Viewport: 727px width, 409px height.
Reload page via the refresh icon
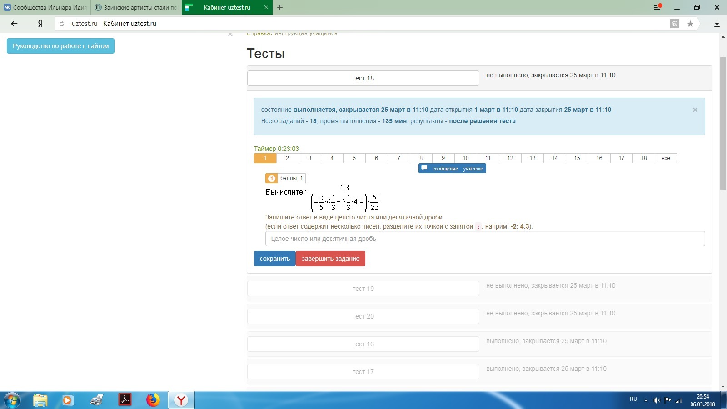[x=62, y=24]
